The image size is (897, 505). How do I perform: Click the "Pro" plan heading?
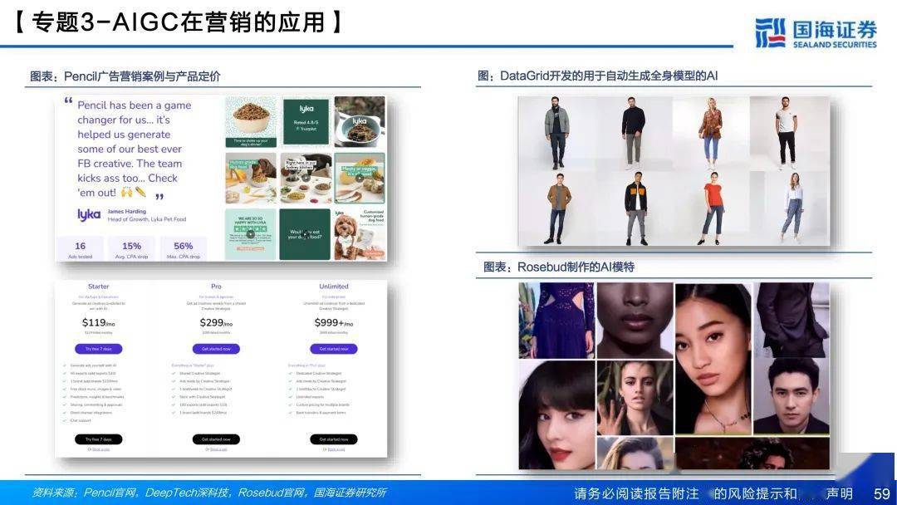click(x=216, y=287)
